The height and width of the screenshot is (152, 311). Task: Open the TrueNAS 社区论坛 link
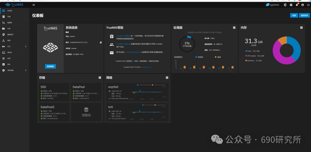tap(123, 44)
